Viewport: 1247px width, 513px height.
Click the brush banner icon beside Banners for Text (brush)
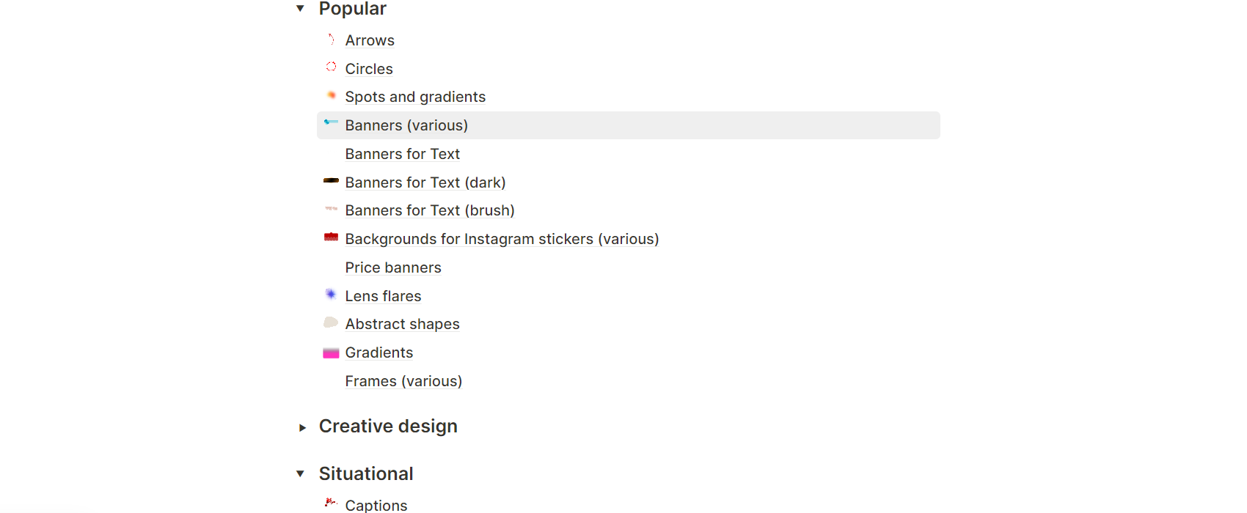point(331,210)
